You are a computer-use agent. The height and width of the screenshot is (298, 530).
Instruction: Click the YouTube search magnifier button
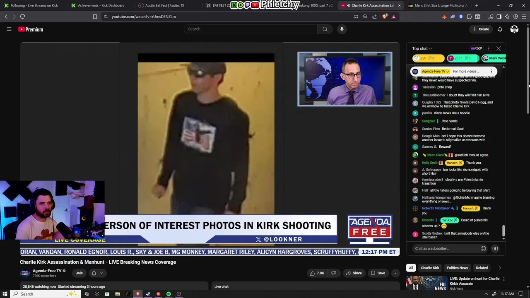click(x=325, y=29)
